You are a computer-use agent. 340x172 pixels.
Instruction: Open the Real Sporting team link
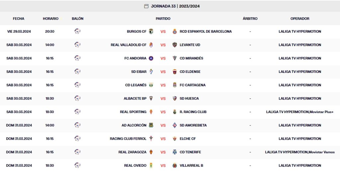(133, 112)
